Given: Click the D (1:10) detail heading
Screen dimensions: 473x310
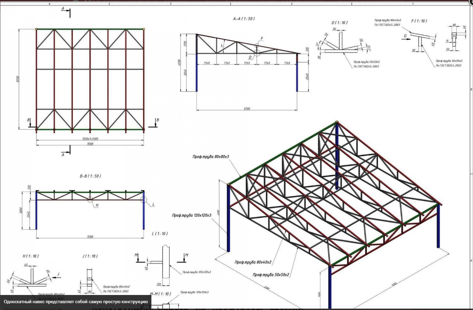Looking at the screenshot, I should pos(339,23).
